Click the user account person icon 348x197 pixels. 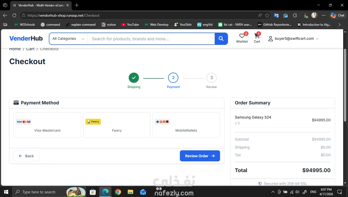[x=270, y=39]
